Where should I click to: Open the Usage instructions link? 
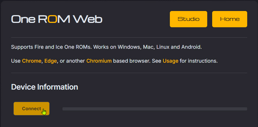point(170,61)
